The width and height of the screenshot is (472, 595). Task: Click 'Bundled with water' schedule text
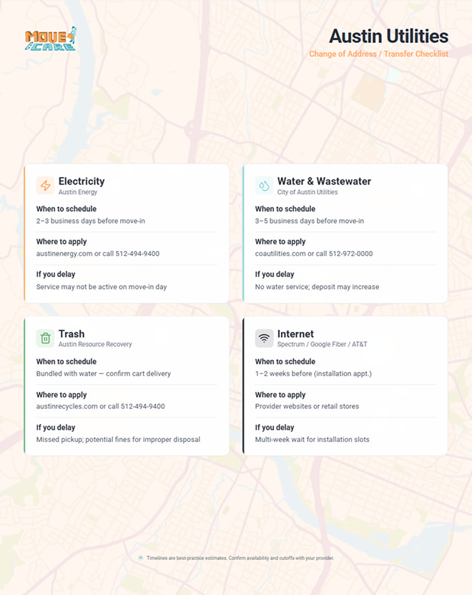point(104,374)
